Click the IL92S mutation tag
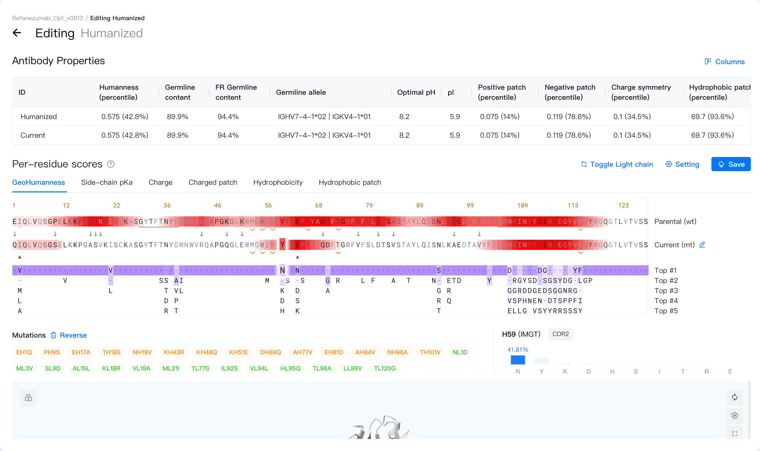760x451 pixels. [x=229, y=368]
